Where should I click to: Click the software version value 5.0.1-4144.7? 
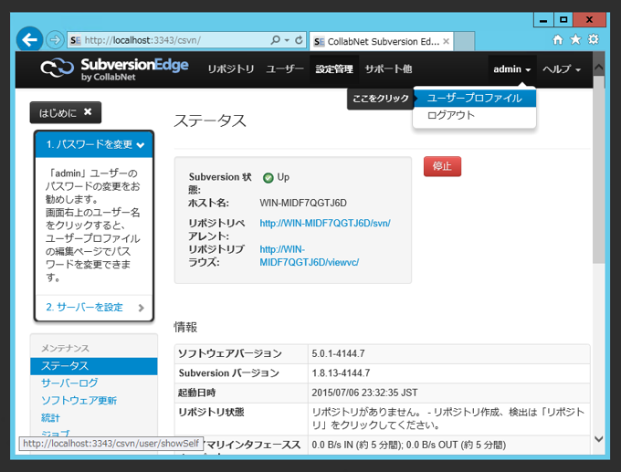click(x=338, y=353)
